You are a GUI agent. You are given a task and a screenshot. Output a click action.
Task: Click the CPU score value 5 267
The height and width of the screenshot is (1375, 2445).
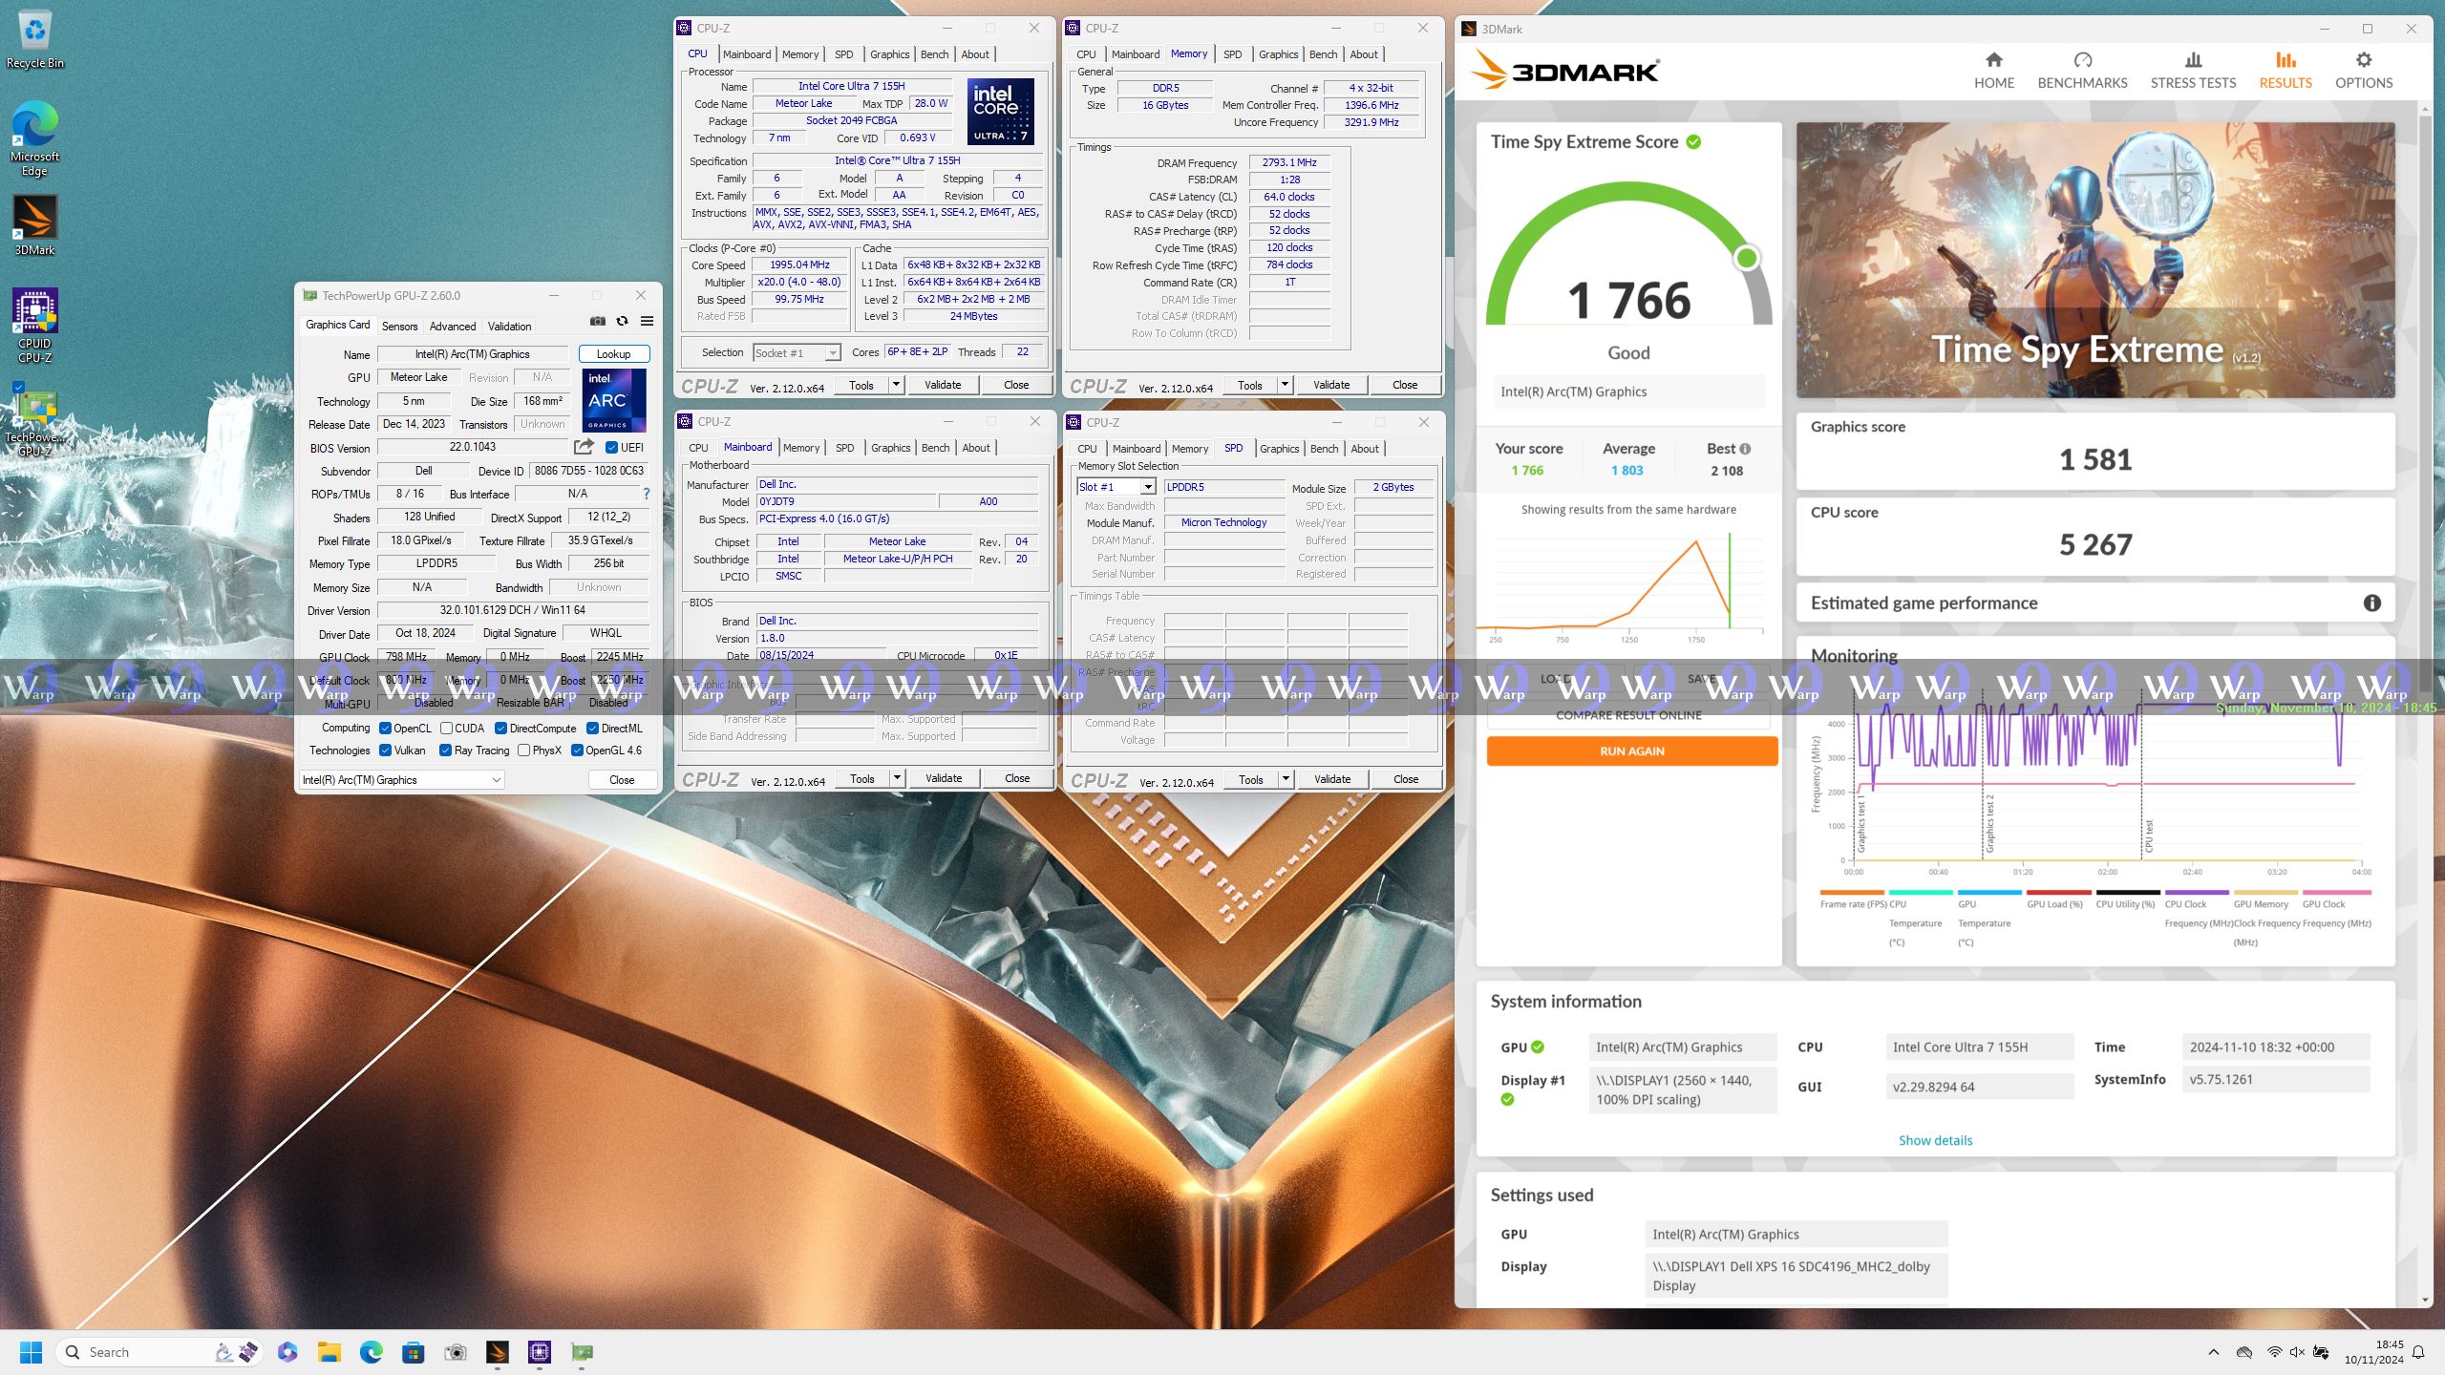coord(2094,545)
